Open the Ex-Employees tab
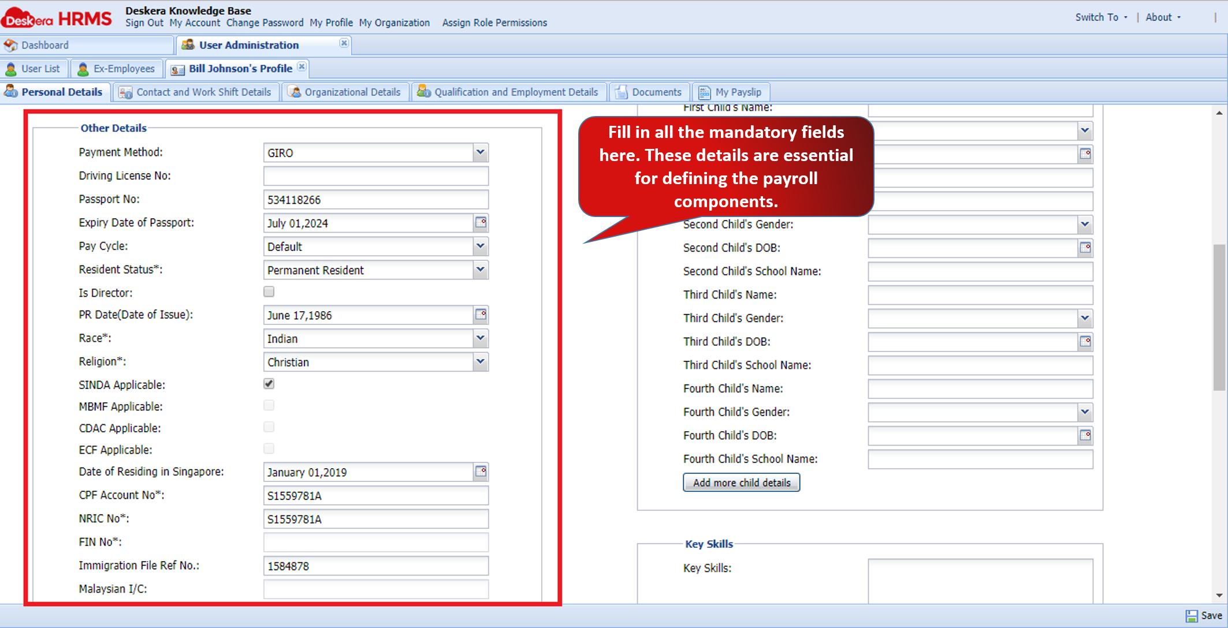 coord(117,69)
